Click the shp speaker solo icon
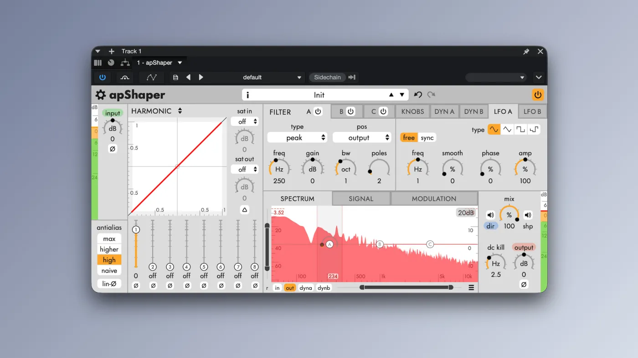This screenshot has width=638, height=358. 528,215
